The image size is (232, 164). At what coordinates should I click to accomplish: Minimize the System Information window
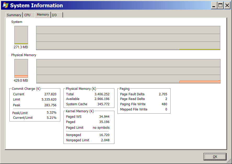click(x=214, y=5)
